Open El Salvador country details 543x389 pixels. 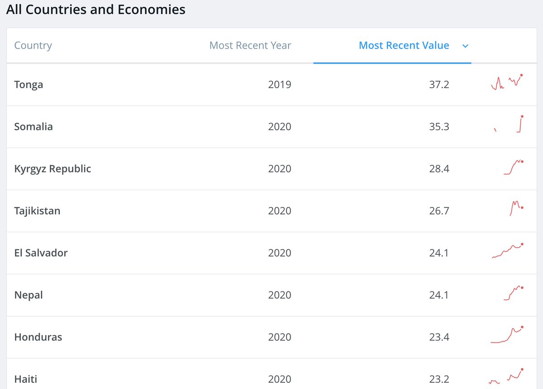coord(41,253)
